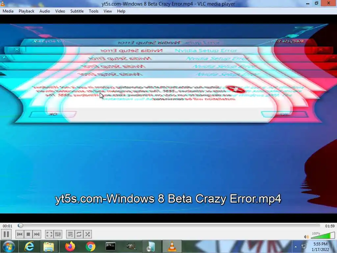Click the video display area
The width and height of the screenshot is (337, 253).
click(168, 119)
